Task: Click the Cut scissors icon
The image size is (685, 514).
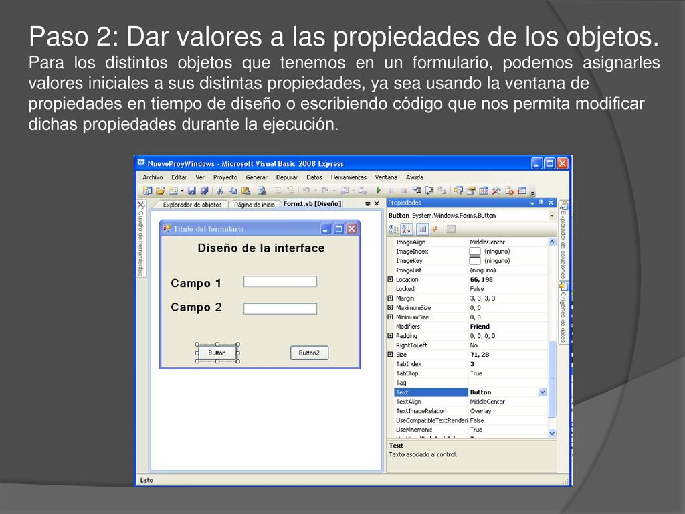Action: [220, 191]
